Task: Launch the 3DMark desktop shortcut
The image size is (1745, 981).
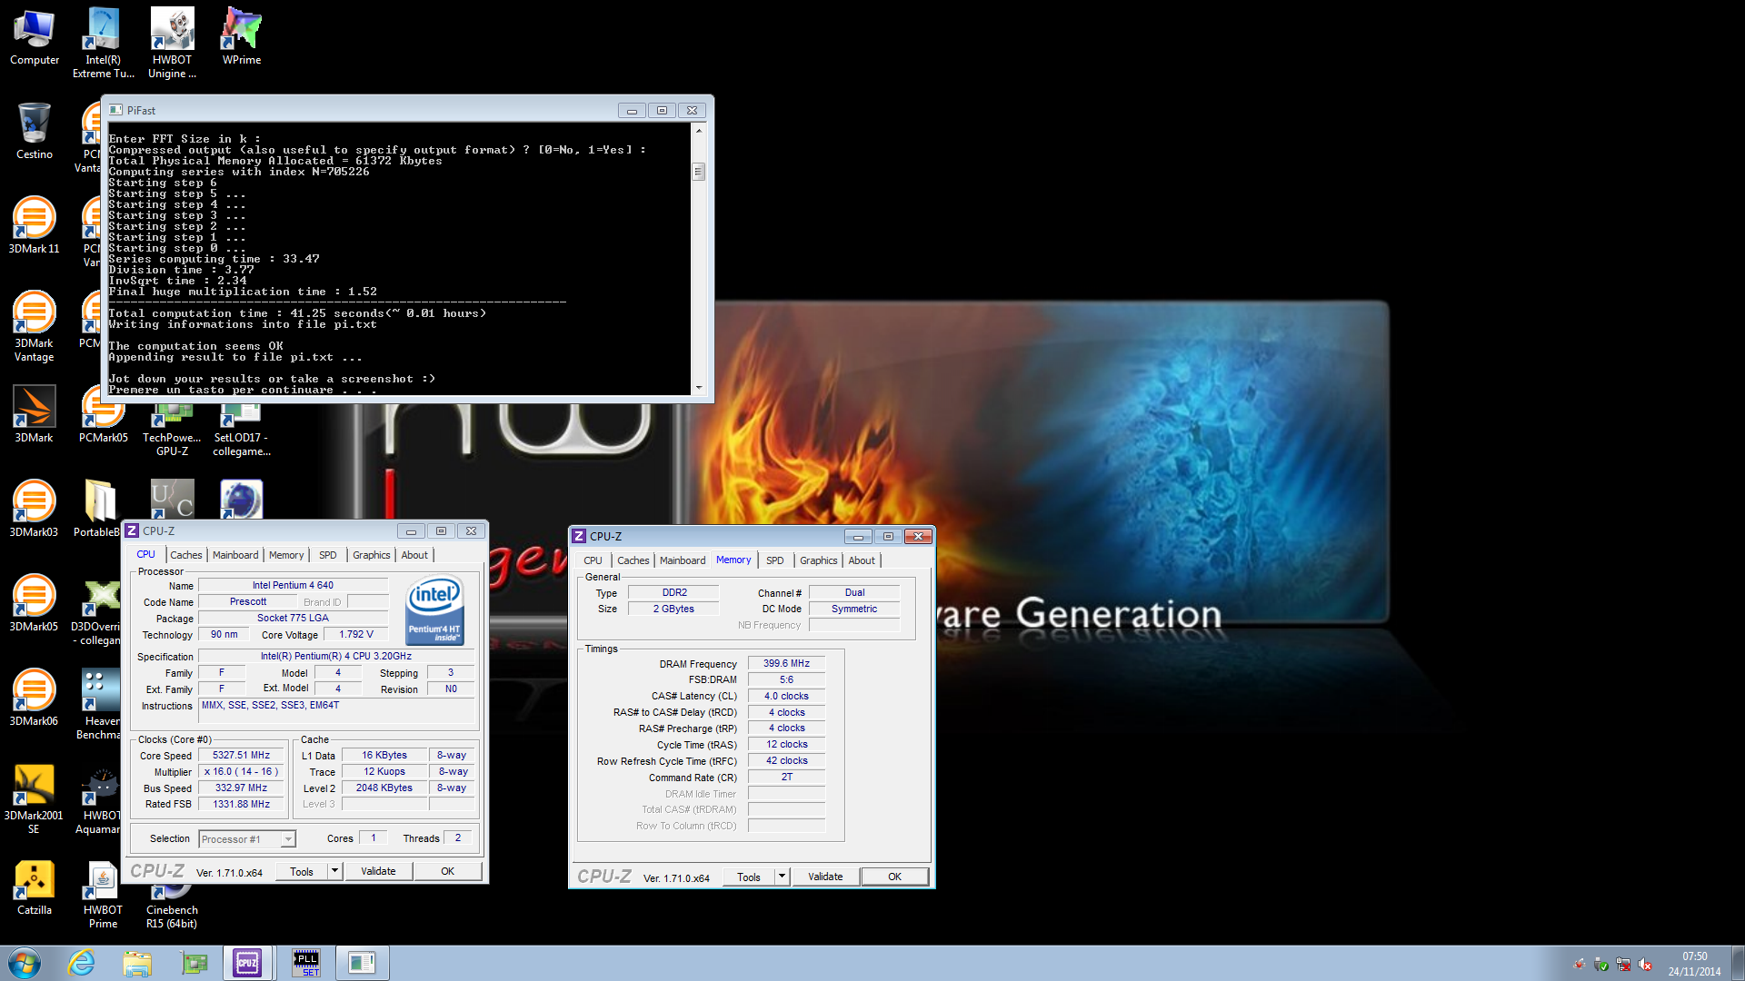Action: pos(35,415)
